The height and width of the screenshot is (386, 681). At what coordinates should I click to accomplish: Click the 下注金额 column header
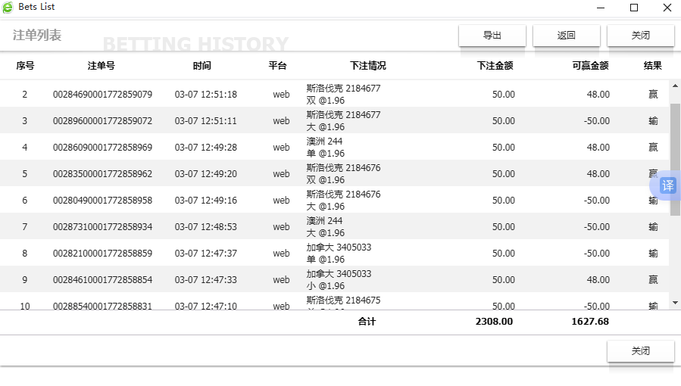click(495, 66)
